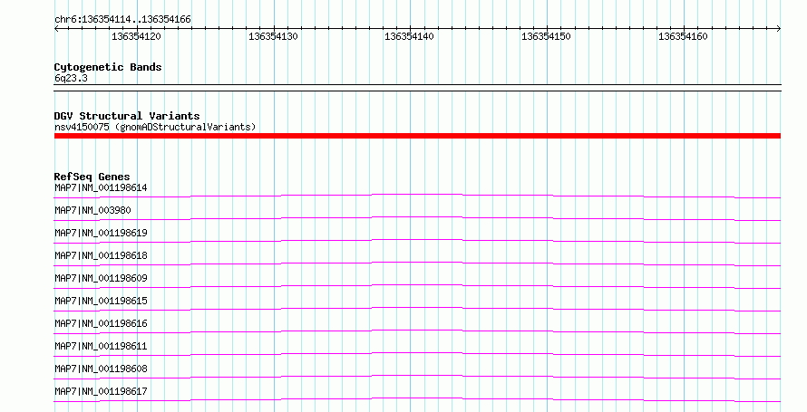Click ruler position 136354140
Viewport: 807px width, 412px height.
410,36
